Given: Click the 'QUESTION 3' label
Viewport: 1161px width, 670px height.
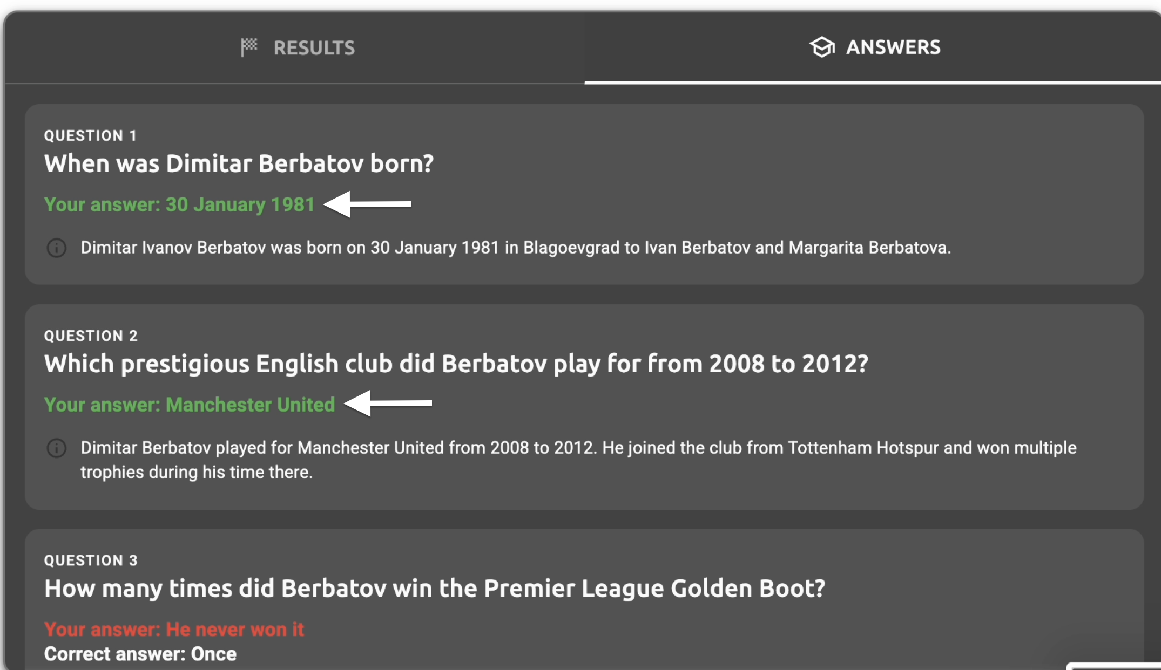Looking at the screenshot, I should [91, 560].
